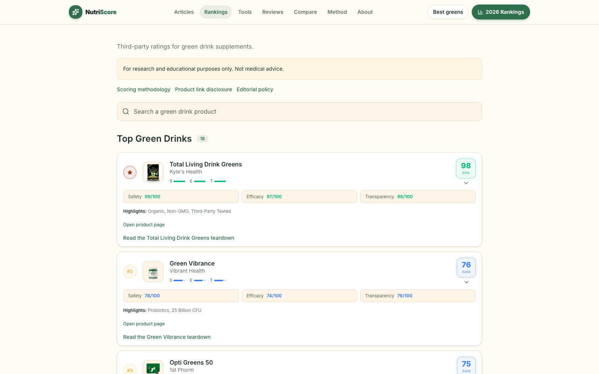
Task: Click the star rank badge for Total Living Drink Greens
Action: [130, 172]
